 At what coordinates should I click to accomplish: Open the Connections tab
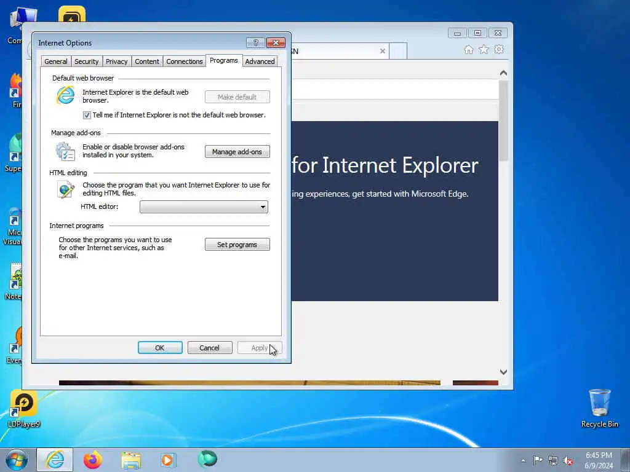(x=185, y=61)
